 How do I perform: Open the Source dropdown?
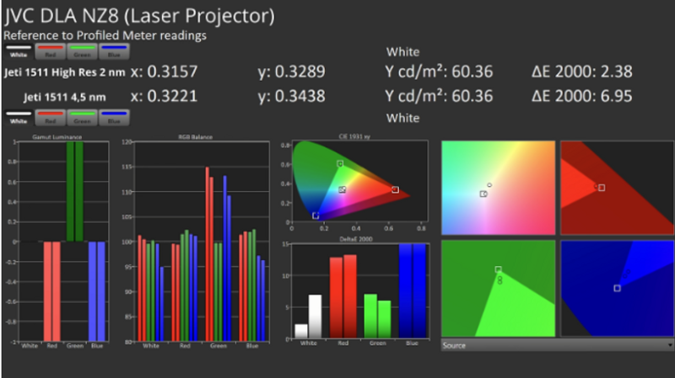click(558, 345)
